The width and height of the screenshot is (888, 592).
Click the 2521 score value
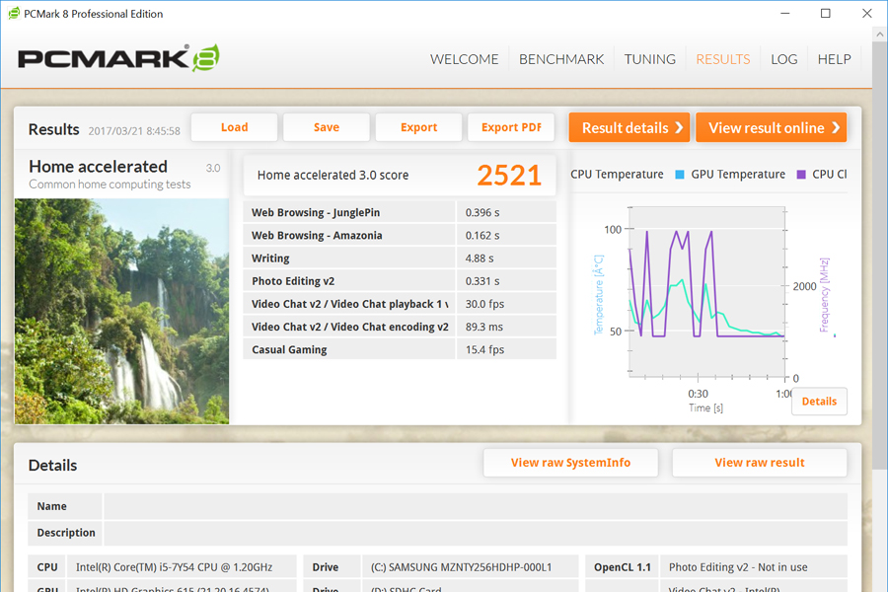[508, 176]
